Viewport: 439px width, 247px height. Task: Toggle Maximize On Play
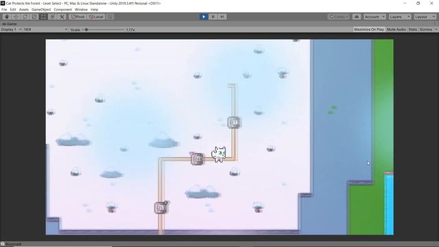(x=369, y=30)
